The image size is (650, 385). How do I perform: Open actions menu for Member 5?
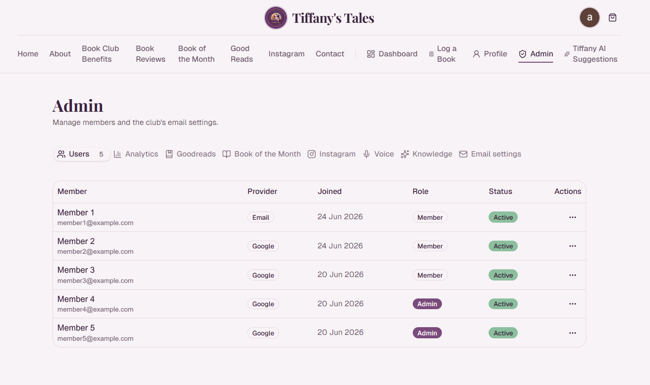point(573,333)
